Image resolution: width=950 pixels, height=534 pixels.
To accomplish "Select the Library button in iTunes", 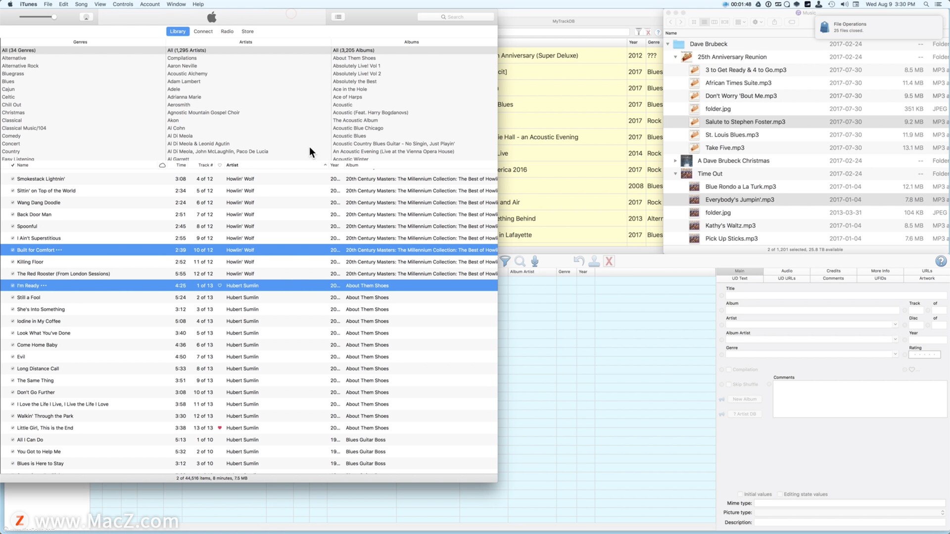I will coord(178,31).
